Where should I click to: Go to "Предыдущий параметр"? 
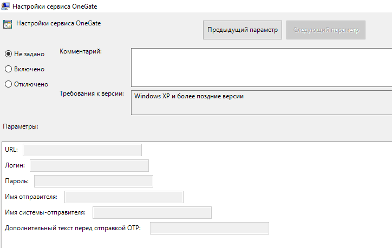coord(243,30)
